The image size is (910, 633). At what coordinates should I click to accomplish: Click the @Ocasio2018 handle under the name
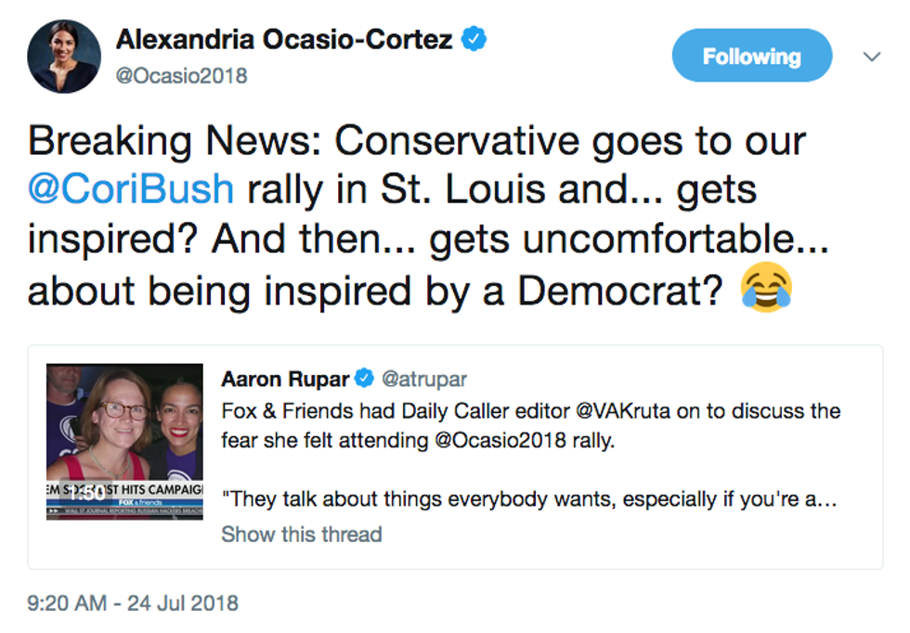tap(181, 75)
